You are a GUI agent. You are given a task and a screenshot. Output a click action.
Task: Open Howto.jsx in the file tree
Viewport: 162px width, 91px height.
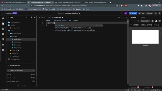point(18,42)
